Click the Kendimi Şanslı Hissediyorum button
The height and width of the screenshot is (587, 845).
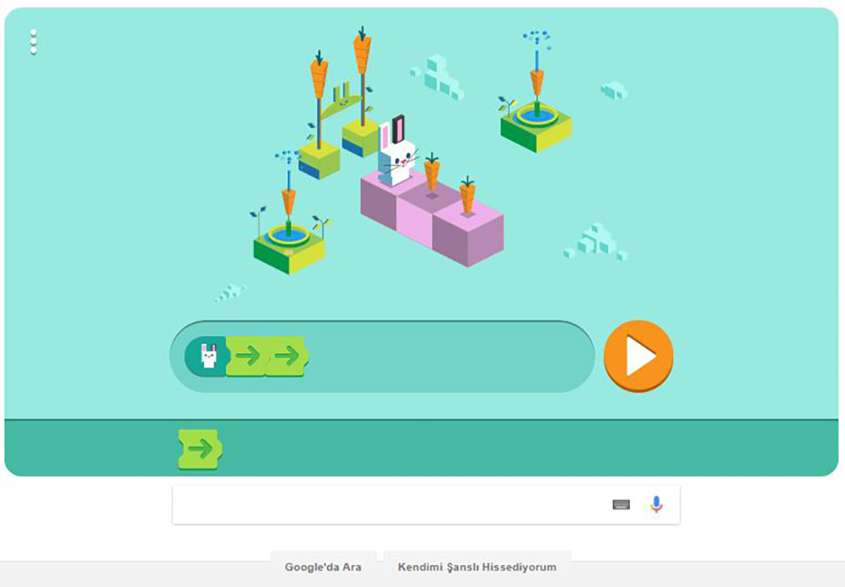(x=477, y=567)
